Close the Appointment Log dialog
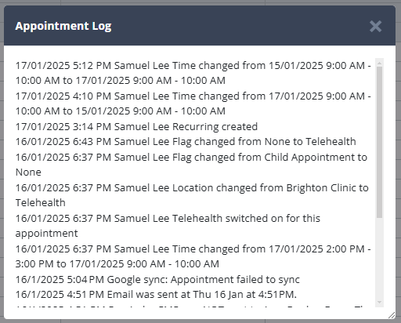This screenshot has width=401, height=323. [x=375, y=27]
